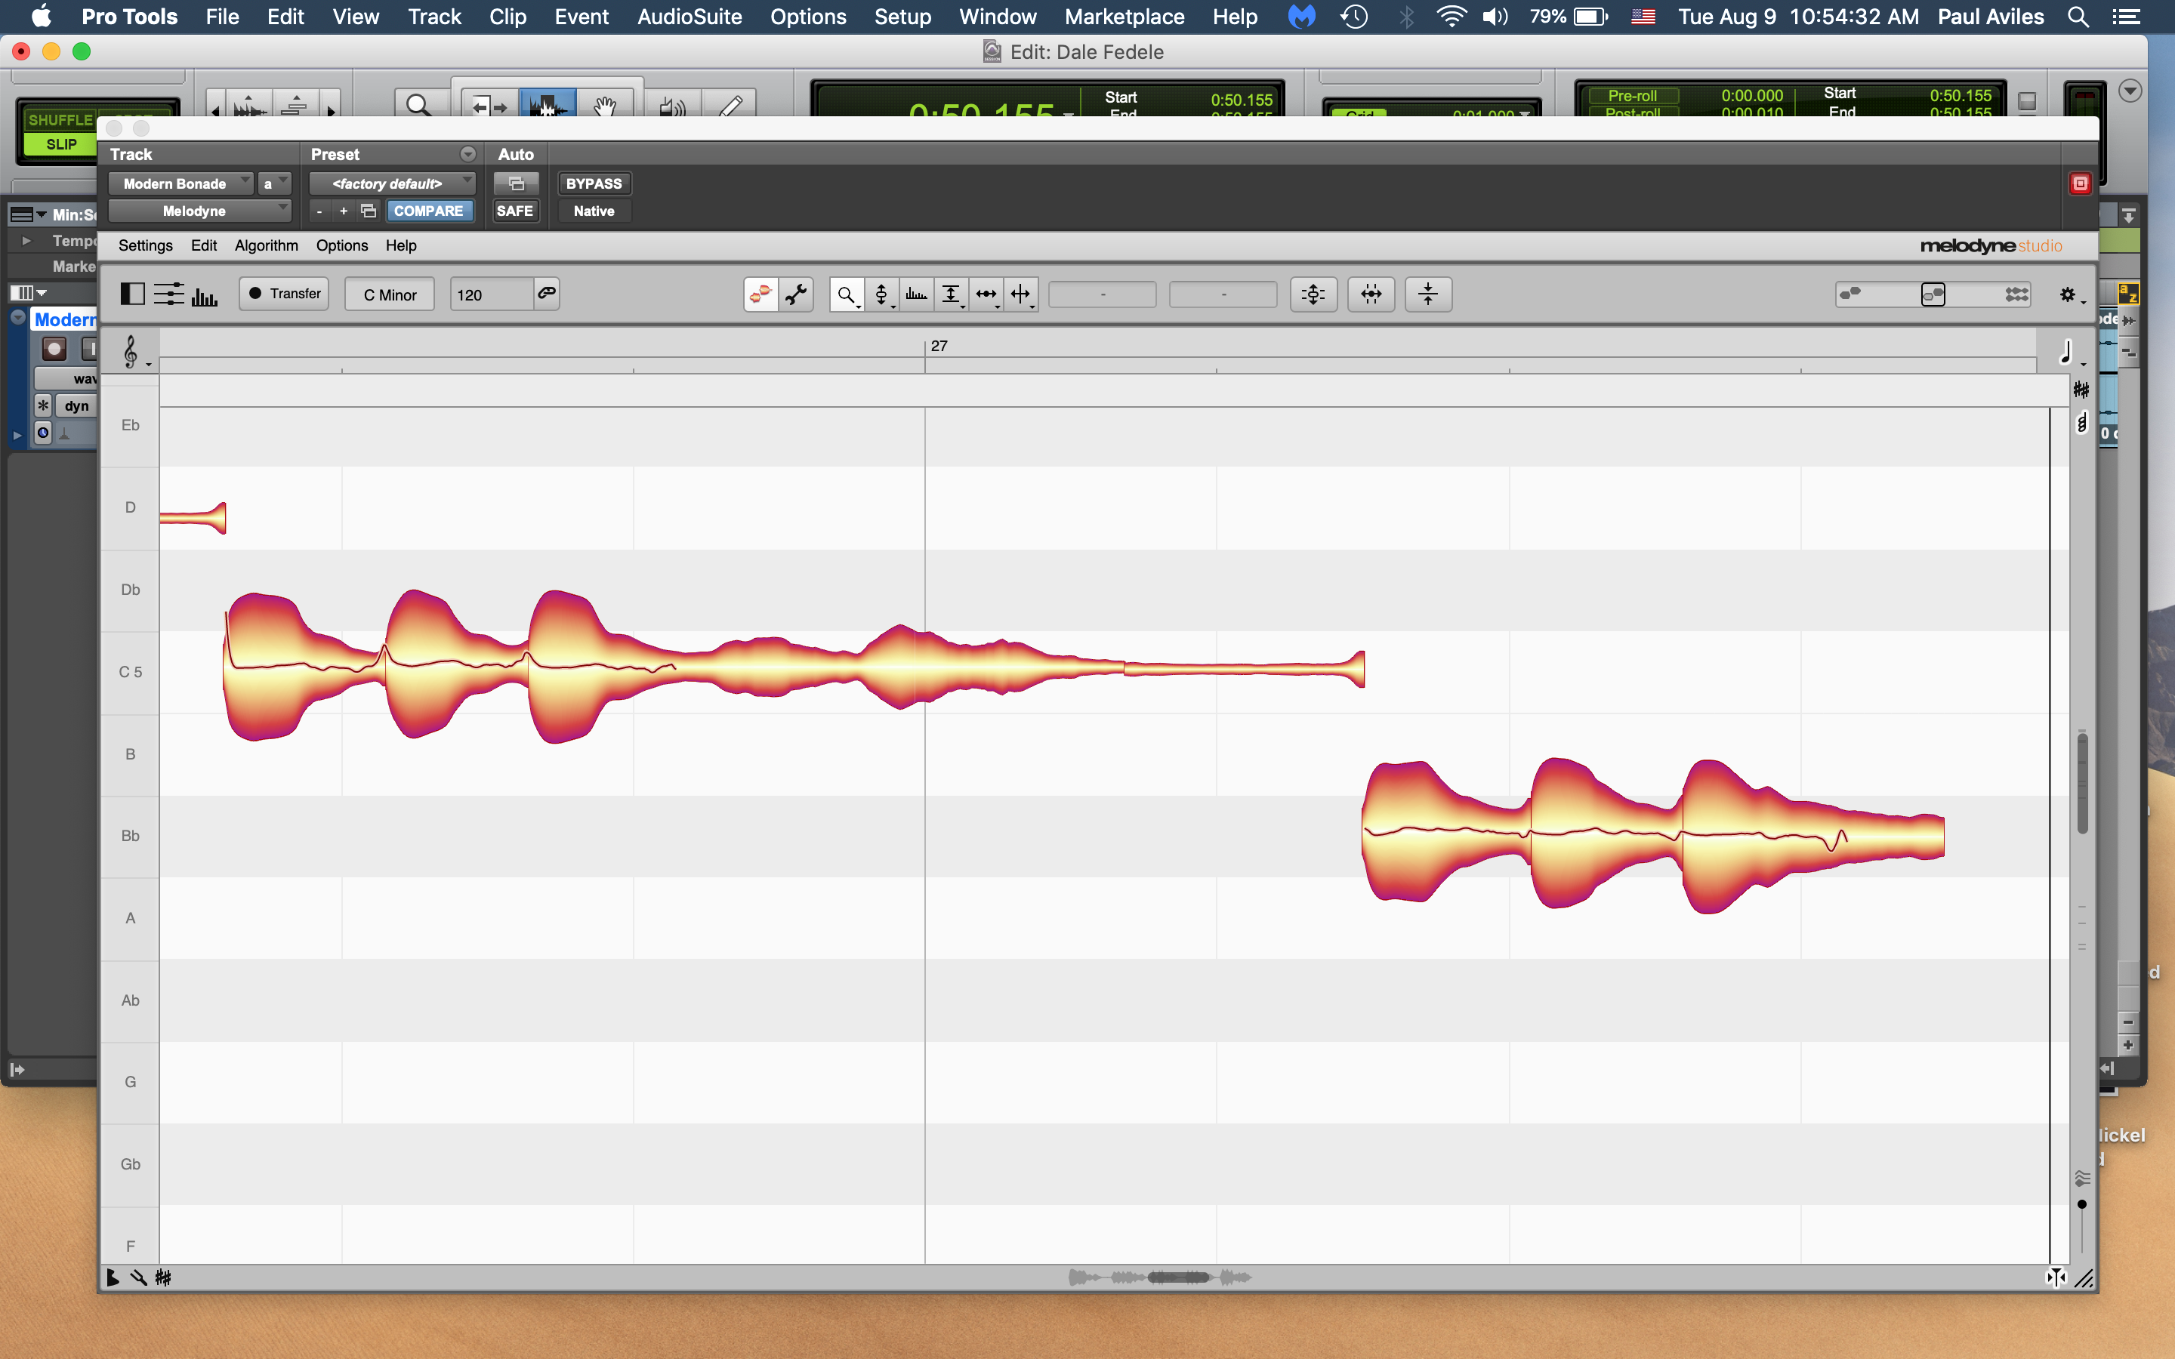Switch to Note Assignment mode wrench icon
2175x1359 pixels.
pos(796,294)
